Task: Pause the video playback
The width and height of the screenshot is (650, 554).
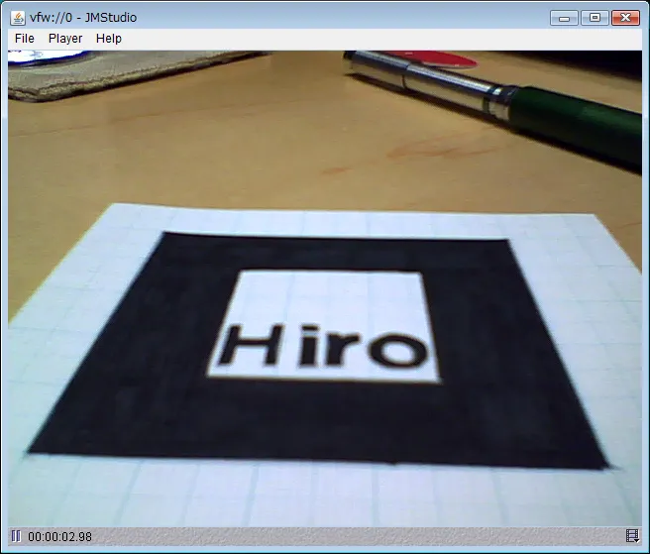Action: 16,536
